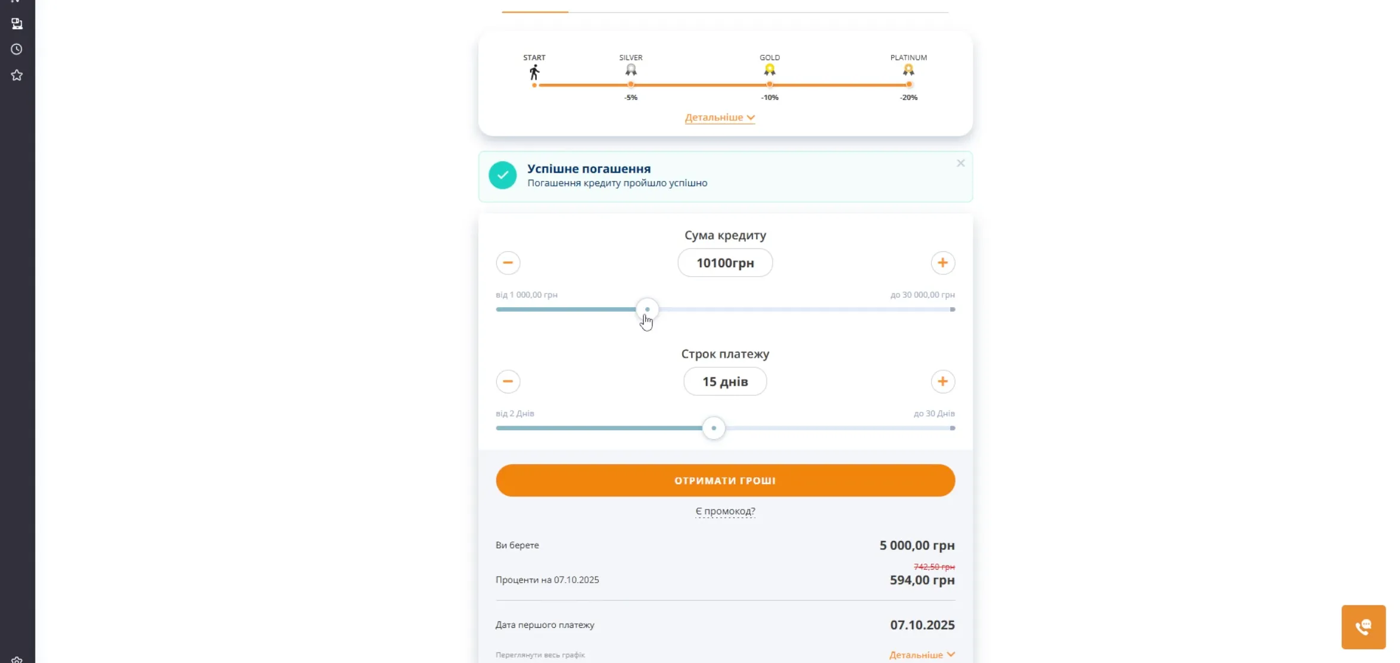Decrease the payment term with the minus button
Image resolution: width=1400 pixels, height=663 pixels.
tap(508, 381)
